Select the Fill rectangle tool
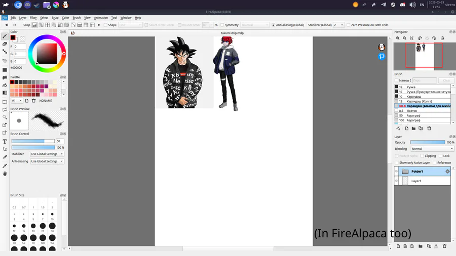The width and height of the screenshot is (456, 256). (x=5, y=70)
